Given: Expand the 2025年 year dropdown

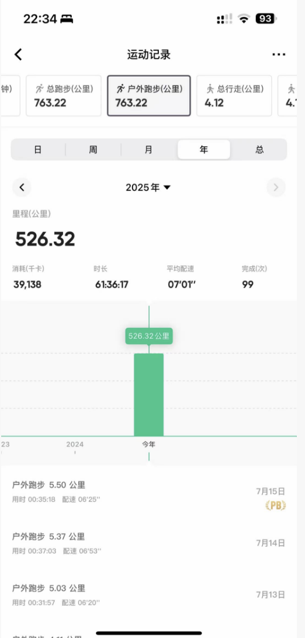Looking at the screenshot, I should point(148,187).
